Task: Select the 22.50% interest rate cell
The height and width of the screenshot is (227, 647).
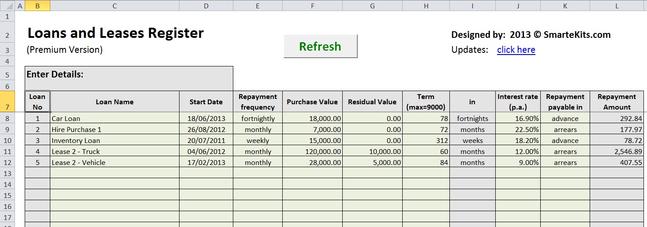Action: 518,129
